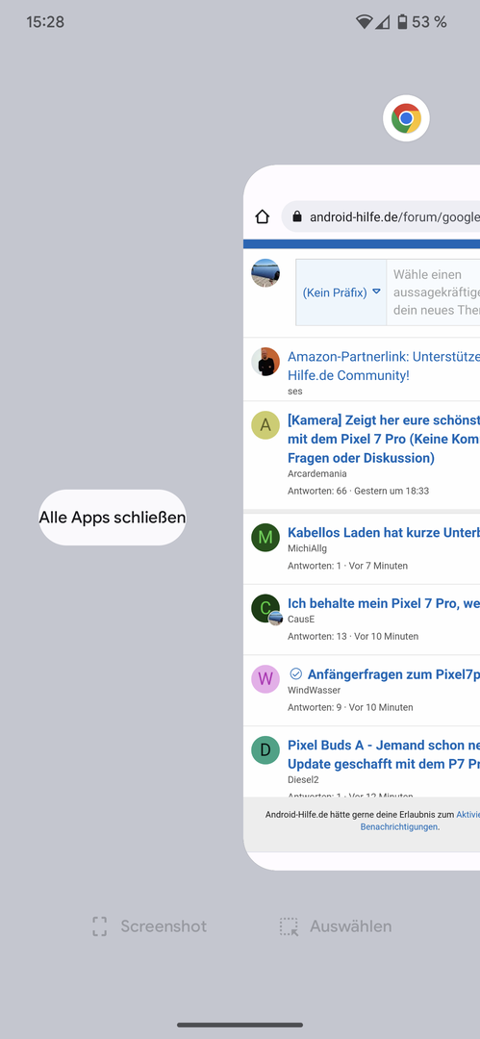
Task: Tap the landscape profile photo avatar
Action: [265, 273]
